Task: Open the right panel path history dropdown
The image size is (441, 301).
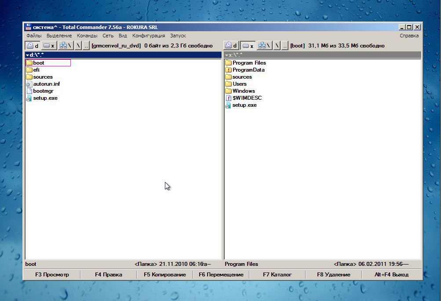Action: (x=226, y=55)
